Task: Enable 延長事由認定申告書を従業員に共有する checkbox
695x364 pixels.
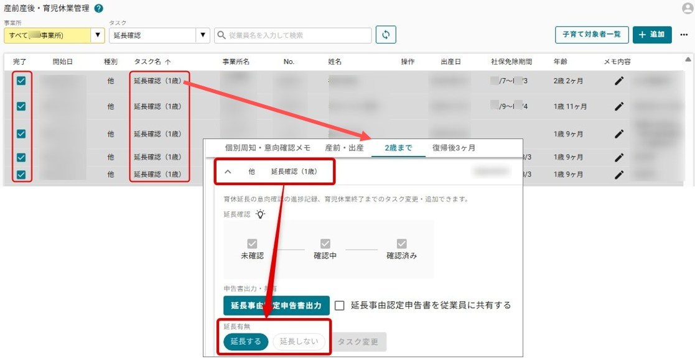Action: pos(340,306)
